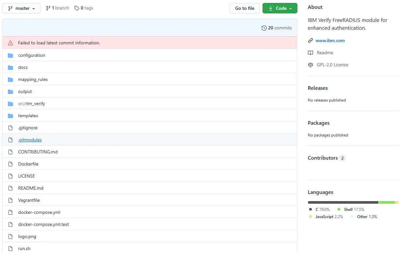Click the docker-compose.yml file icon

click(x=10, y=212)
